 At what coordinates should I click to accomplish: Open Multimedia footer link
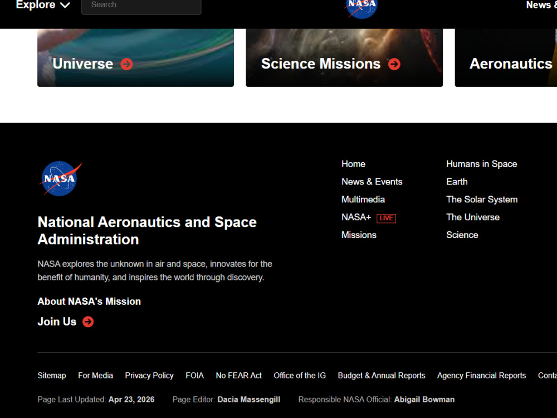[363, 200]
